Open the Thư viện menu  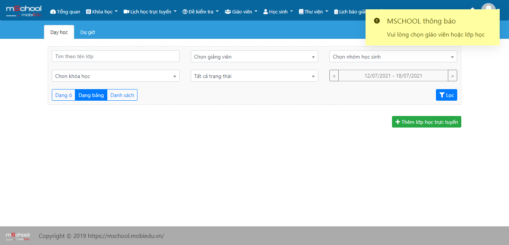tap(314, 12)
